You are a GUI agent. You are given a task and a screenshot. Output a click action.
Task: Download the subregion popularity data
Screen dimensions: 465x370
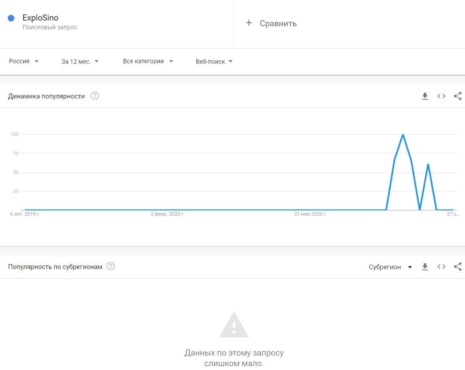point(425,267)
